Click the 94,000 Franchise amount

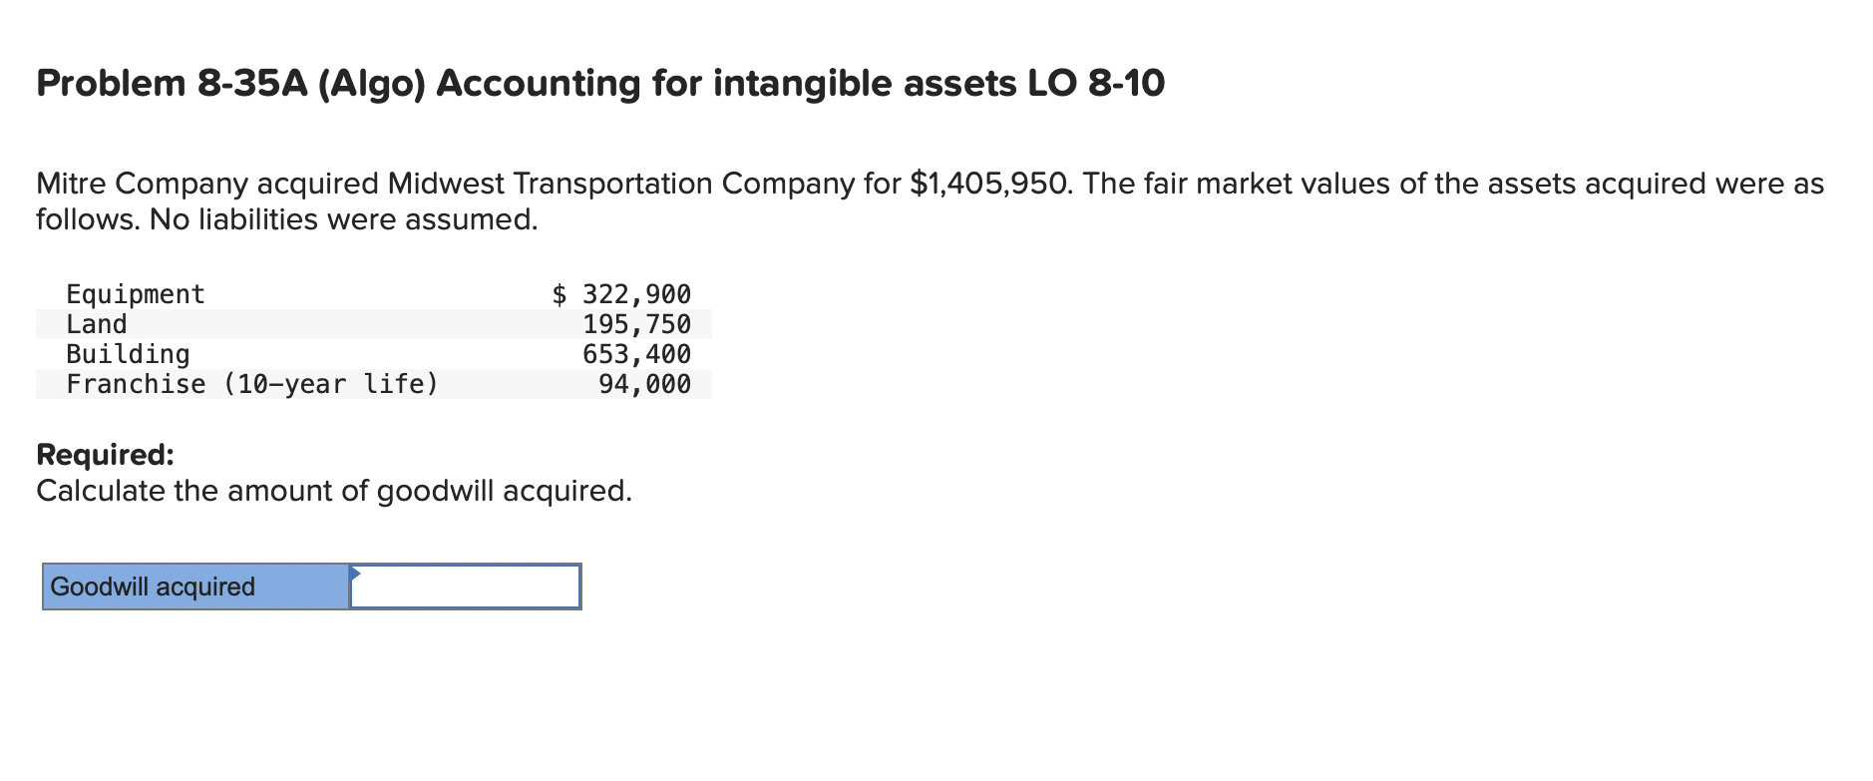(642, 383)
